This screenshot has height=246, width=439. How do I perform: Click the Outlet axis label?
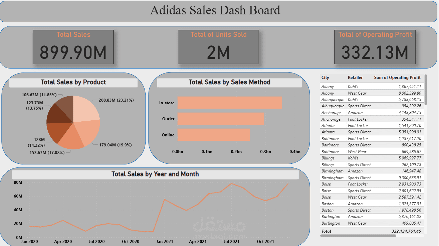tap(168, 119)
